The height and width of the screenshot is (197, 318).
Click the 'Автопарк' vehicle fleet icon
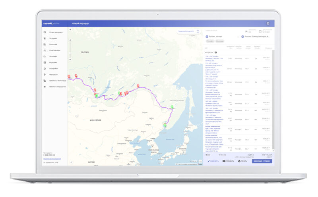[45, 56]
